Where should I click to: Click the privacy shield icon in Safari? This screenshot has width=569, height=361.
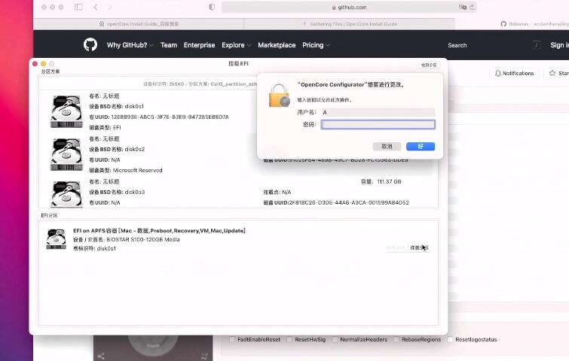pyautogui.click(x=212, y=7)
